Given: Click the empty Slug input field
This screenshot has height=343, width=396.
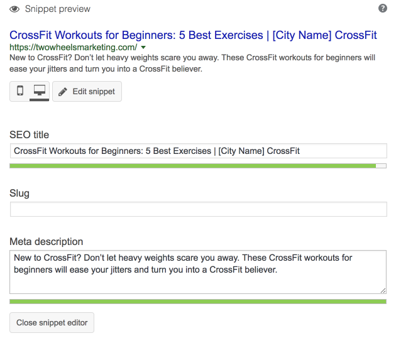Looking at the screenshot, I should click(x=198, y=209).
